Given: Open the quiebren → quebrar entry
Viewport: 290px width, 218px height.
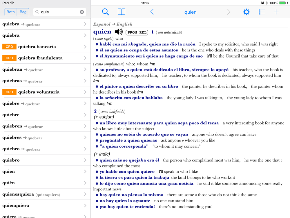Looking at the screenshot, I should (45, 126).
